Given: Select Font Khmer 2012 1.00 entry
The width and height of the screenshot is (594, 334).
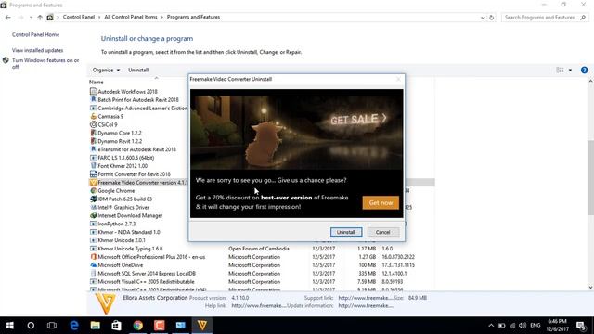Looking at the screenshot, I should [x=123, y=166].
